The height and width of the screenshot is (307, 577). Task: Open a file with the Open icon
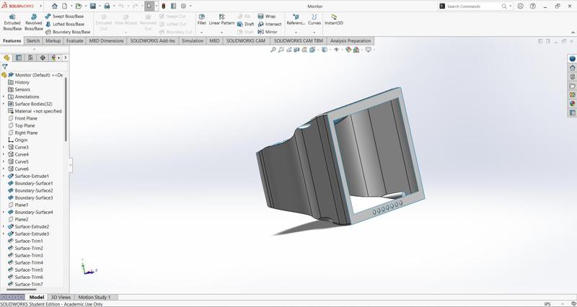79,6
